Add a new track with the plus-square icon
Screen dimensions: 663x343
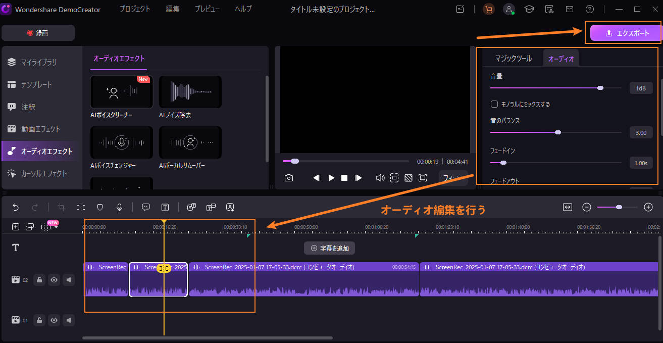point(16,227)
